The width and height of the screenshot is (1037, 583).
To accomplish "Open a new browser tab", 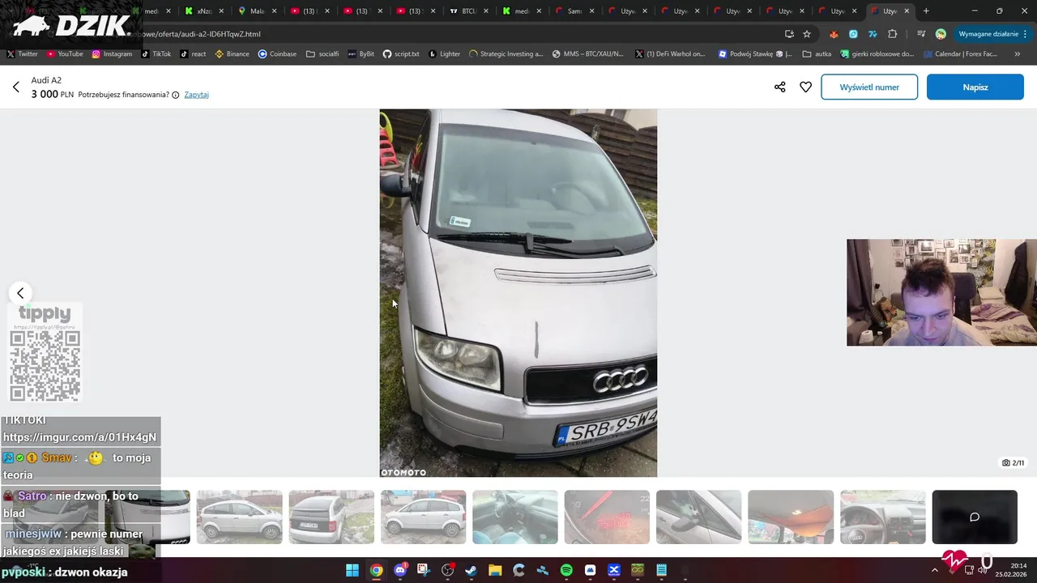I will coord(926,11).
